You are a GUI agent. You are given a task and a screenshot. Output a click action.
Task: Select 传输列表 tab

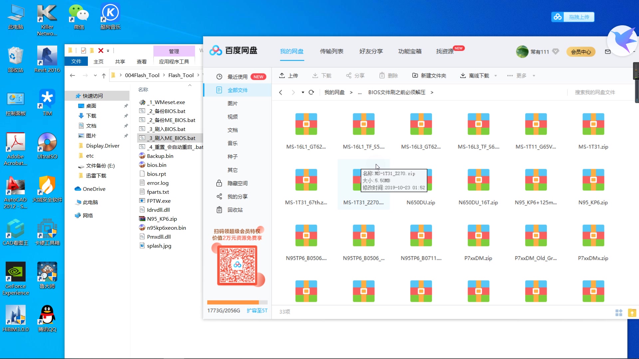coord(331,51)
